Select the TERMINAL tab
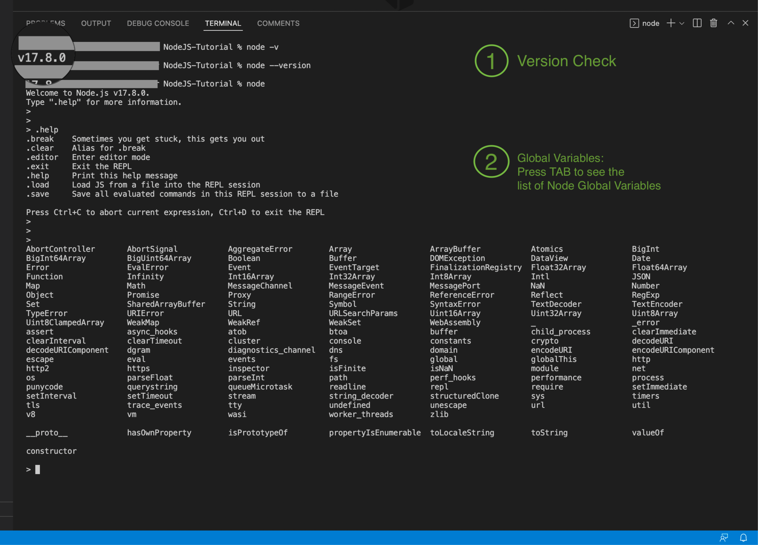 coord(223,23)
